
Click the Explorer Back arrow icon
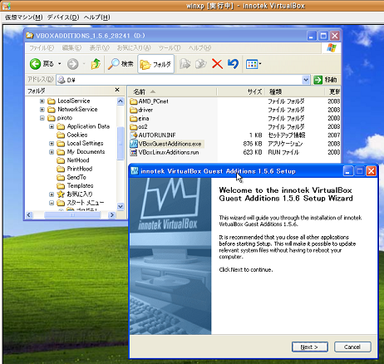[x=35, y=64]
